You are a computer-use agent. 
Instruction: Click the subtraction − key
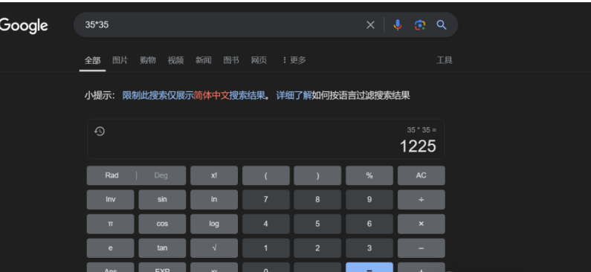point(421,248)
